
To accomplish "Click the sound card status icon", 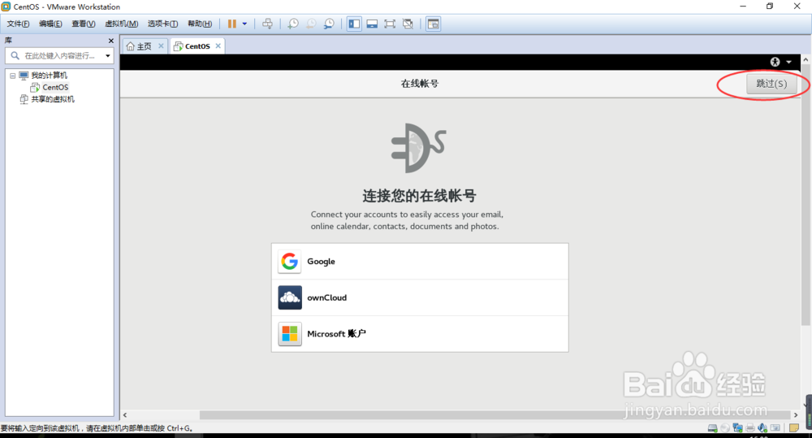I will (x=762, y=428).
